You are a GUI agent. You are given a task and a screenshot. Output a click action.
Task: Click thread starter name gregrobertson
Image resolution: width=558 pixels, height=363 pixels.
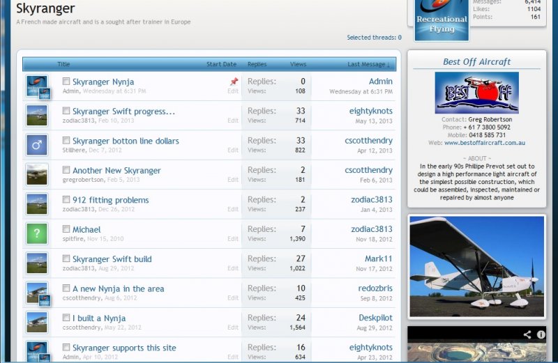83,180
